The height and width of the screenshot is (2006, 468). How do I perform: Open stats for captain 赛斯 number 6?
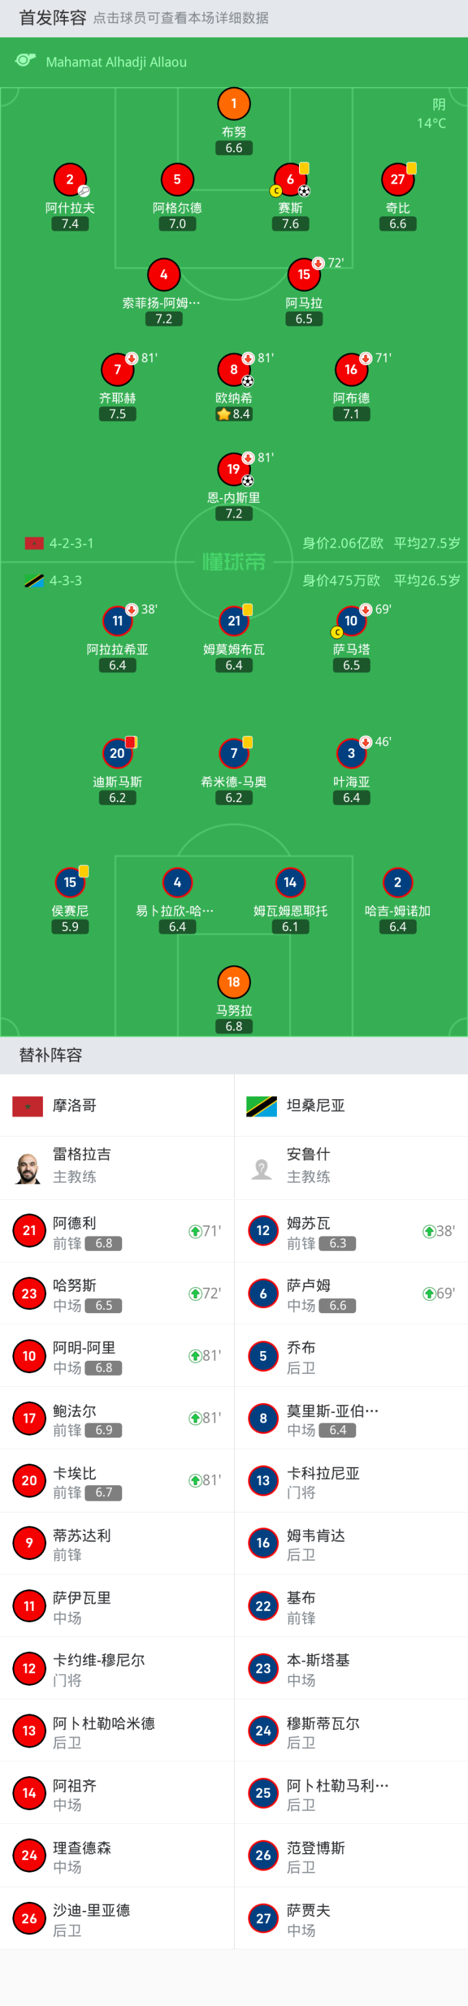(290, 180)
